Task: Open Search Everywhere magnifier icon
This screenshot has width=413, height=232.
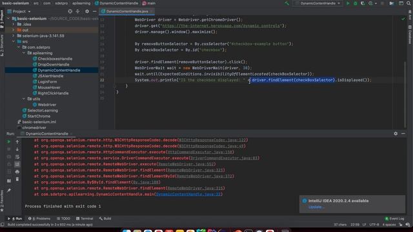Action: click(408, 3)
